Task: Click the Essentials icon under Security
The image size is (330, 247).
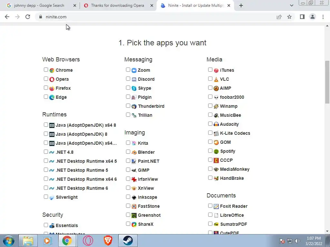Action: 52,226
